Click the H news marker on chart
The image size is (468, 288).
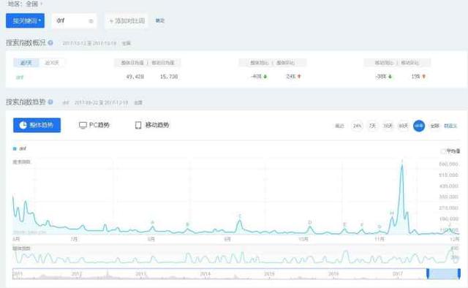click(x=392, y=213)
